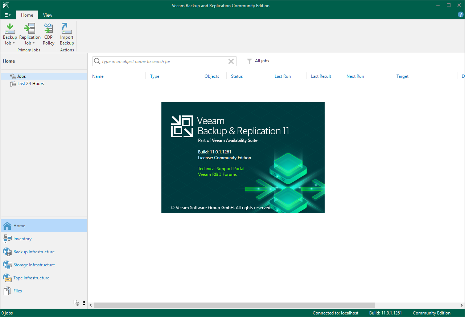
Task: Open navigation pane options chevron
Action: pyautogui.click(x=84, y=303)
